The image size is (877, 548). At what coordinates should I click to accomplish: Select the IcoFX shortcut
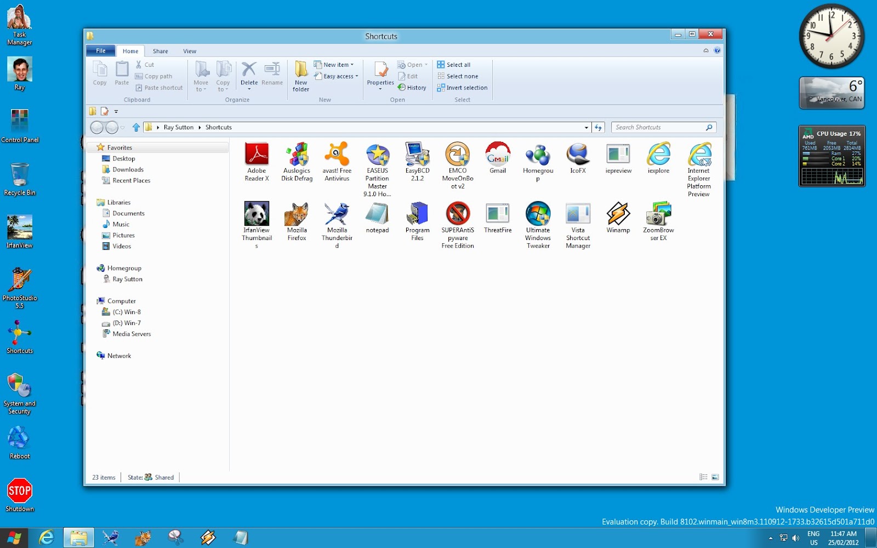pos(578,156)
